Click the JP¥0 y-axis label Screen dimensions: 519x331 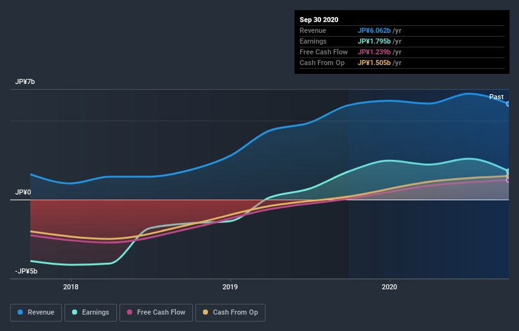click(x=23, y=192)
